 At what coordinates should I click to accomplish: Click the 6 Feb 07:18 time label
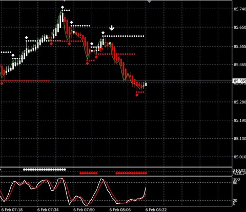point(12,209)
